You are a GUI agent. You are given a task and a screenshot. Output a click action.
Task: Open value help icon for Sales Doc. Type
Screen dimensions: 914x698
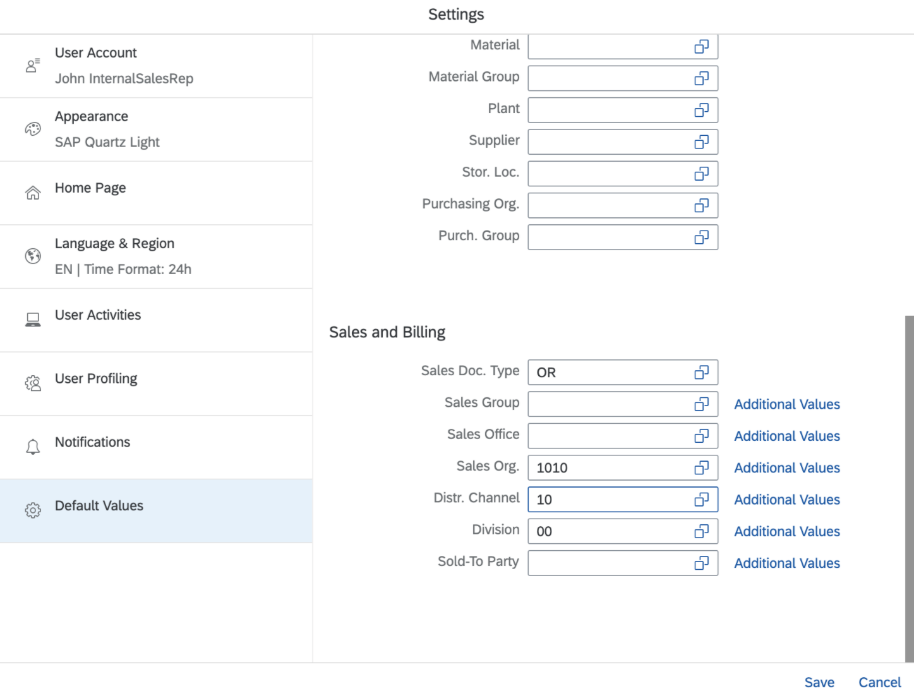(701, 373)
